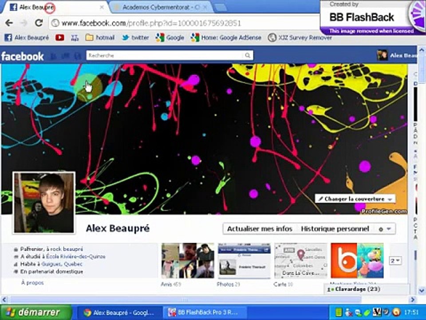
Task: Click the Alex Beaupré avatar in the Facebook header
Action: point(382,56)
